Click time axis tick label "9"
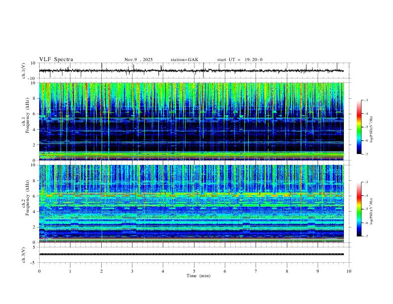The width and height of the screenshot is (393, 304). pos(318,271)
